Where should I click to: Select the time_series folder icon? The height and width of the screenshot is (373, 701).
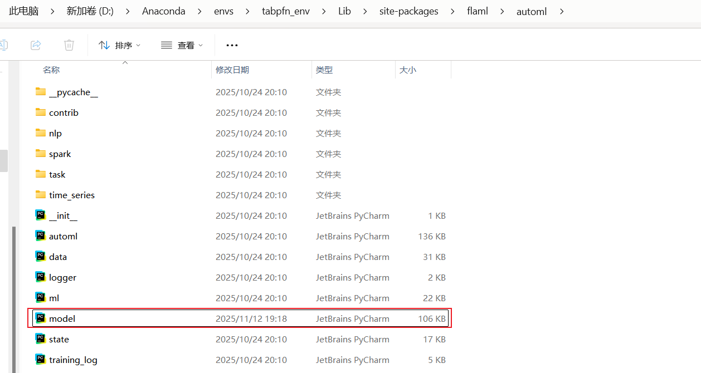[x=40, y=195]
